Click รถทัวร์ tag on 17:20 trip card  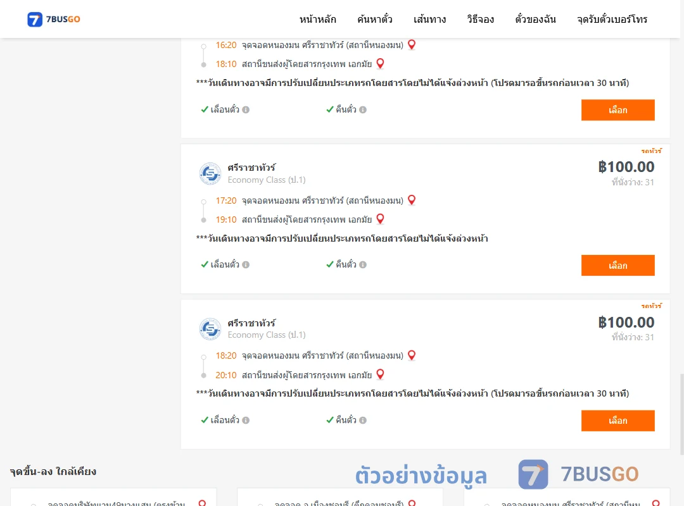651,151
